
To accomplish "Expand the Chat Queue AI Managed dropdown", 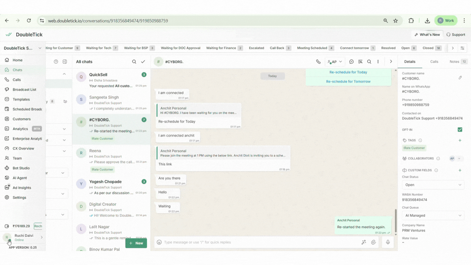I will (x=433, y=216).
